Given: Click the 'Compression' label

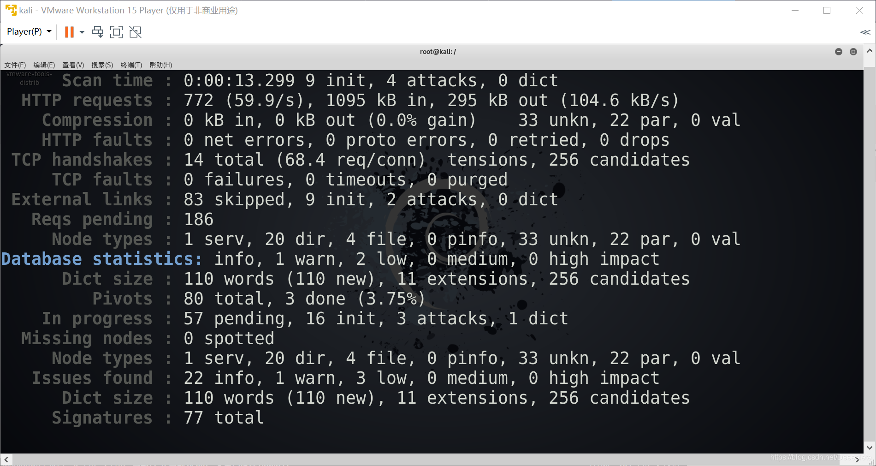Looking at the screenshot, I should click(97, 120).
